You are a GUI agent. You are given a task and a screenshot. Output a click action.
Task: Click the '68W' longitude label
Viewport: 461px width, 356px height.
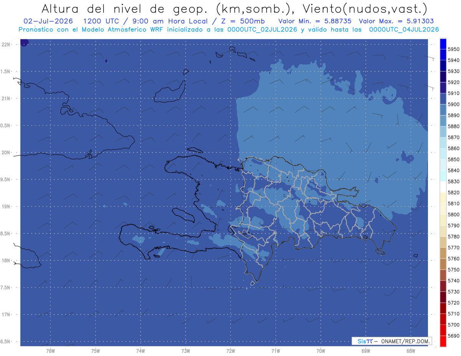point(411,351)
